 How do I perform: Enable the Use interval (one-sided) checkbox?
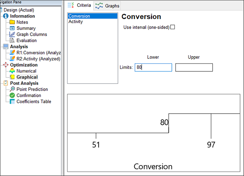(173, 27)
